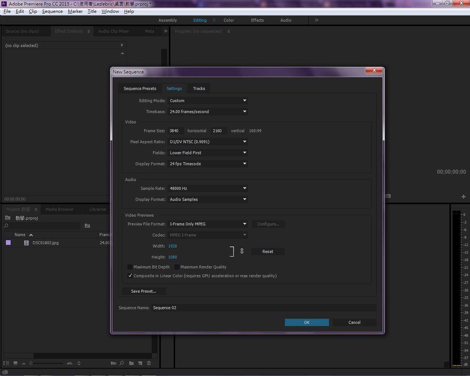Open the File menu
Viewport: 470px width, 376px height.
click(x=7, y=11)
